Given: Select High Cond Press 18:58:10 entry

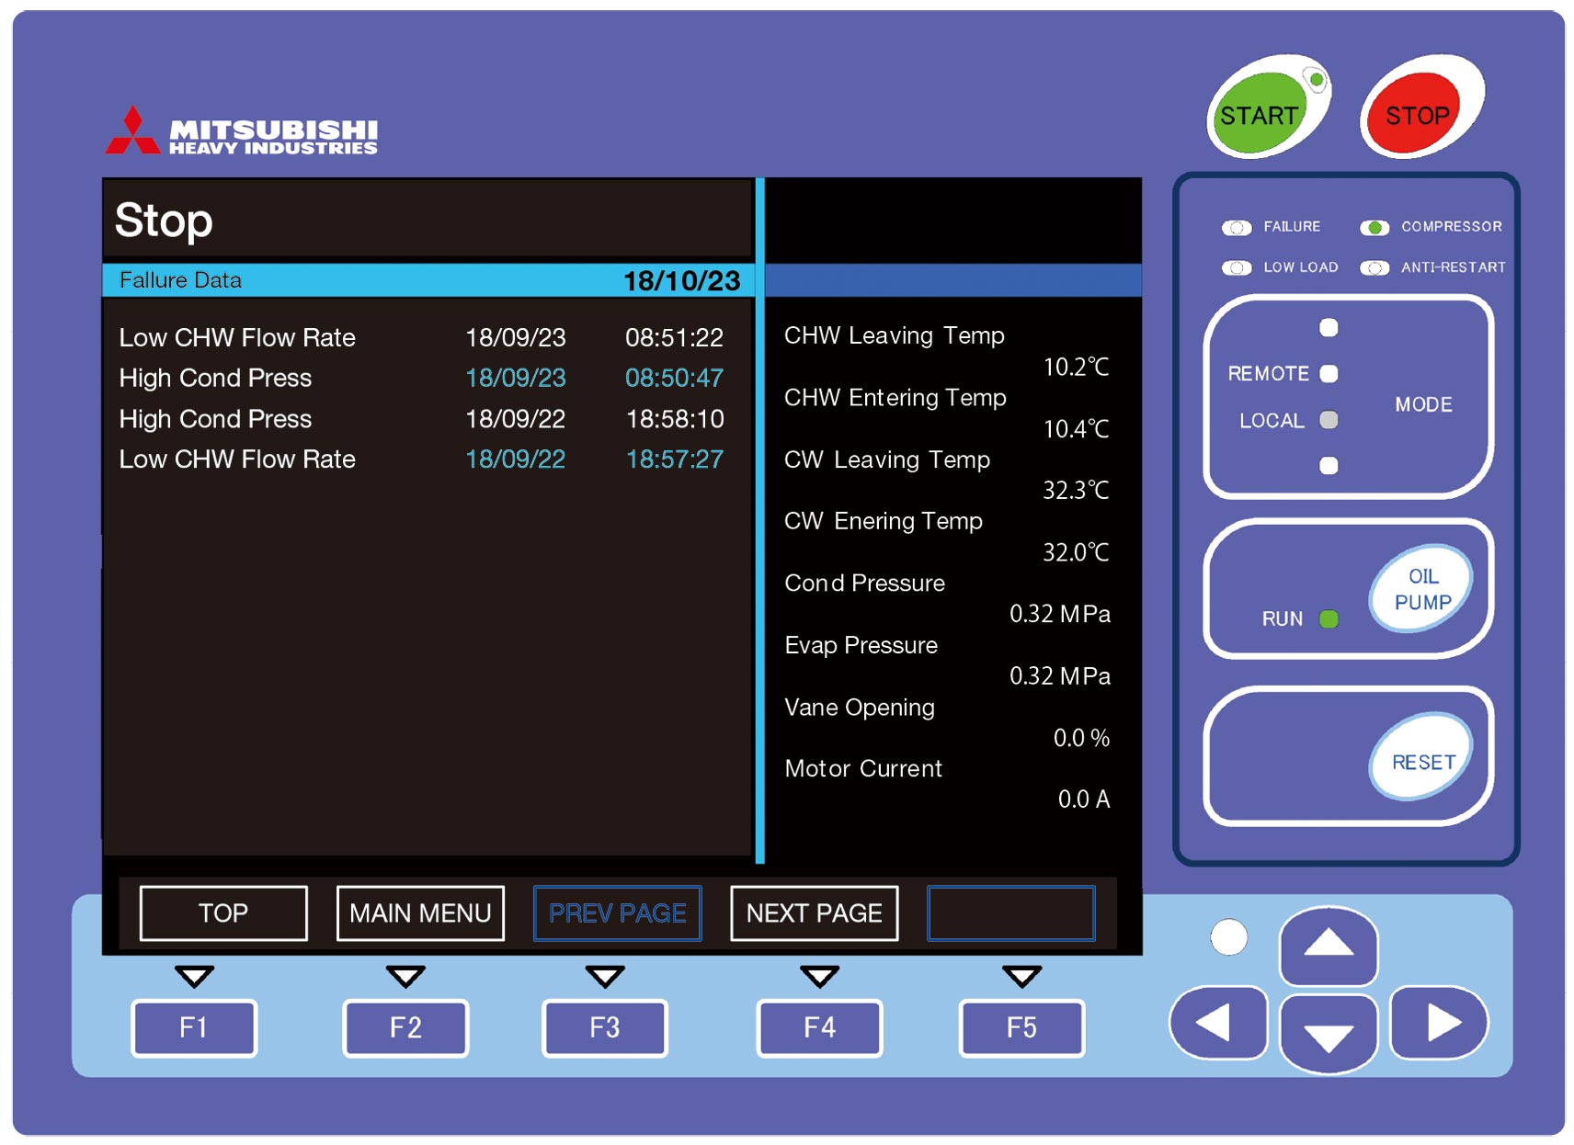Looking at the screenshot, I should click(421, 419).
